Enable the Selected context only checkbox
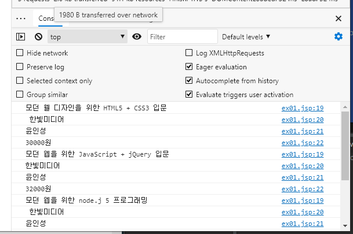 coord(20,80)
